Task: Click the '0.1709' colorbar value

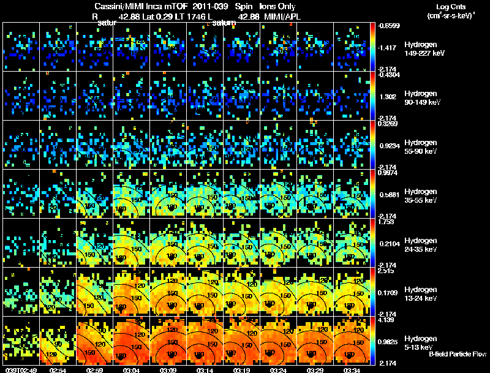Action: coord(388,293)
